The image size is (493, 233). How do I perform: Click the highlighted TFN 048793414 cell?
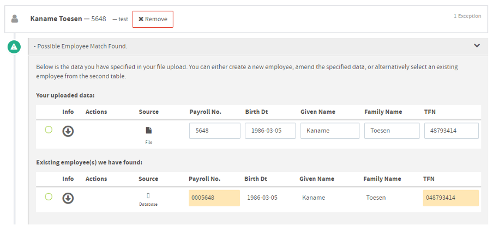point(451,198)
